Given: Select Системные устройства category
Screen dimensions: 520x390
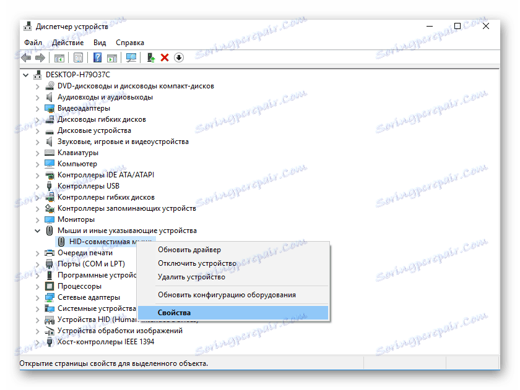Looking at the screenshot, I should tap(97, 308).
